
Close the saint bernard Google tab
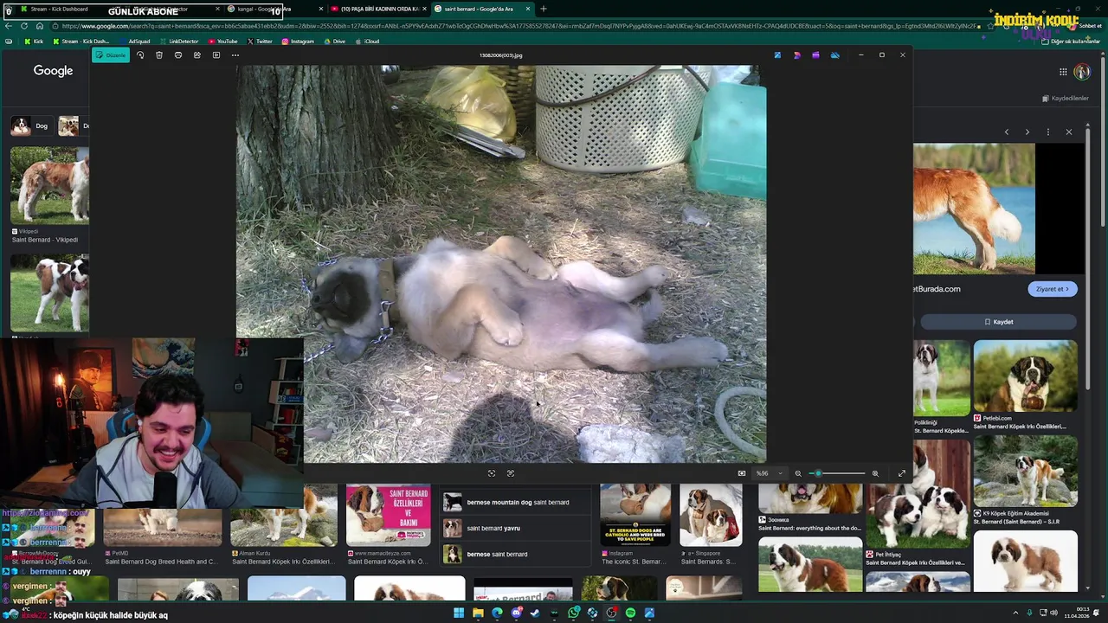pyautogui.click(x=528, y=9)
